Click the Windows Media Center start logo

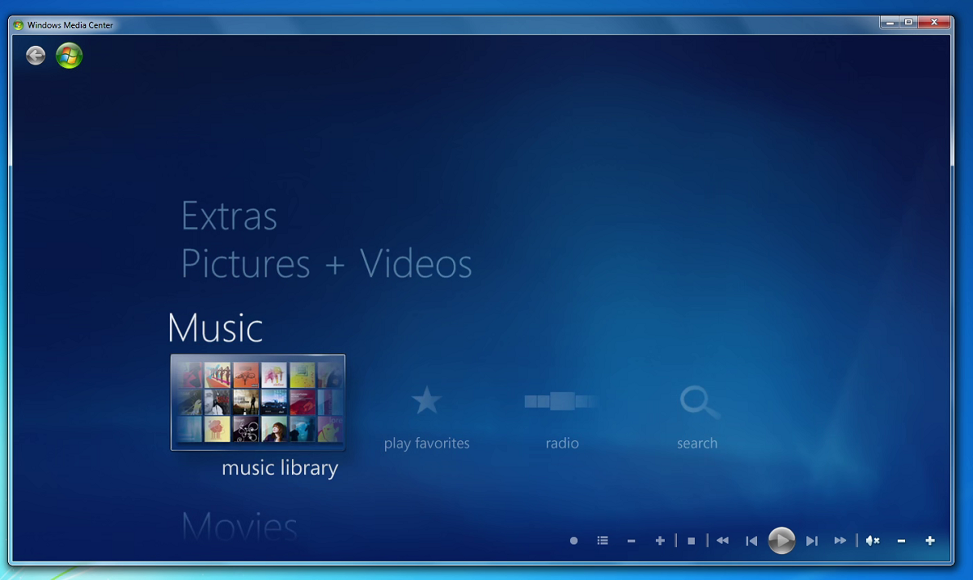point(69,56)
